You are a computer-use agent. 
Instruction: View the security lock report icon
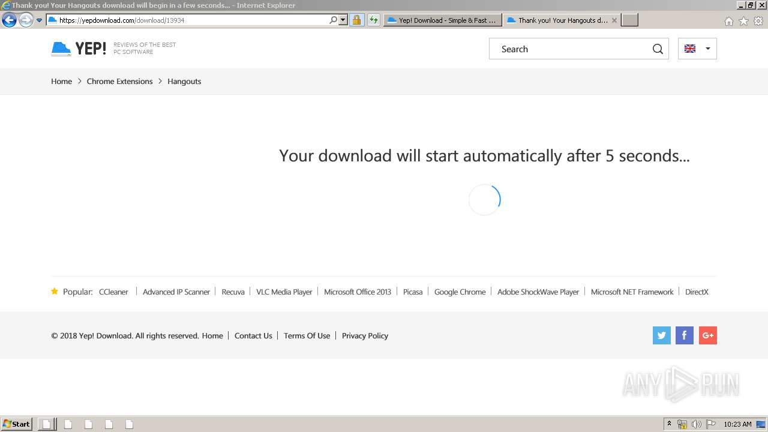(356, 20)
